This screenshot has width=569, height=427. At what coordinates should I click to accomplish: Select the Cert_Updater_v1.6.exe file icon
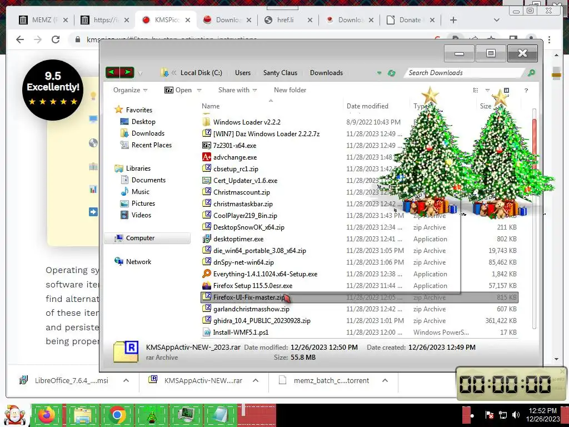tap(207, 181)
